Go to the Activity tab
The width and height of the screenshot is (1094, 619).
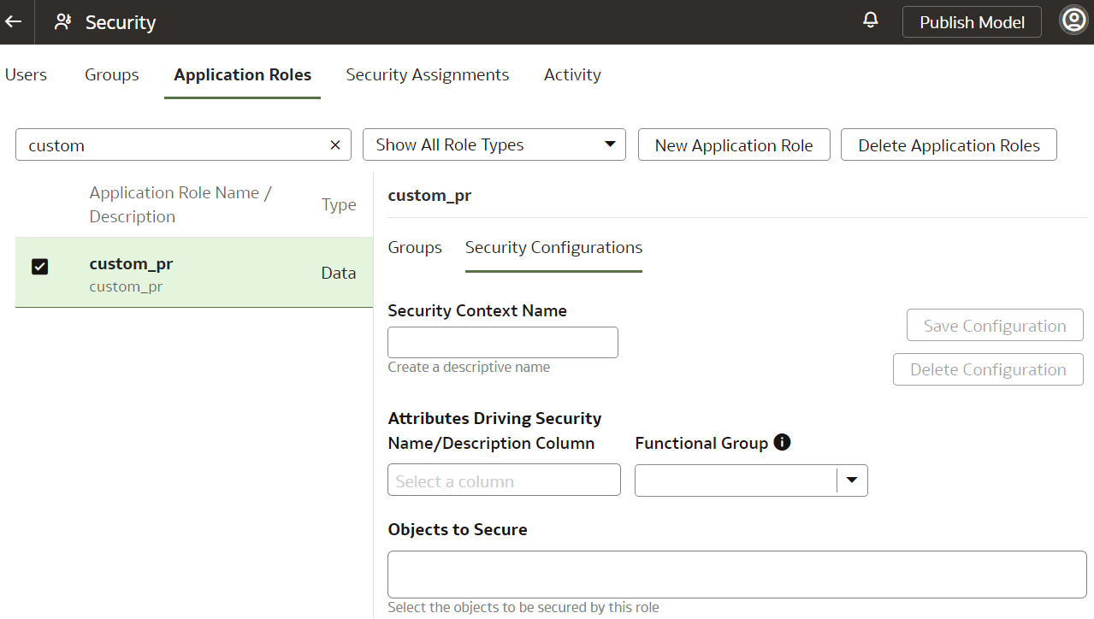[x=572, y=75]
